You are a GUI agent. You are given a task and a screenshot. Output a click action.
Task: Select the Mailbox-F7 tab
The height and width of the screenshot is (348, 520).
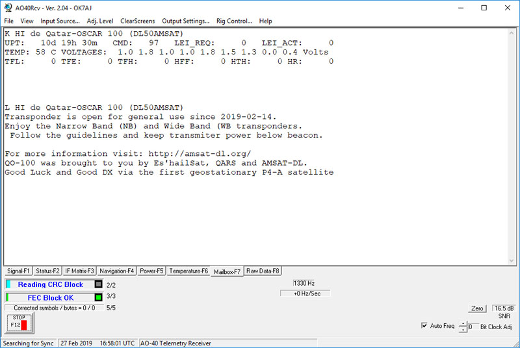(x=227, y=271)
